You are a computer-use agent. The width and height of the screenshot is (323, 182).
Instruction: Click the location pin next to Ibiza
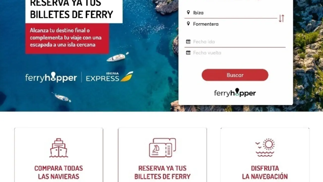point(188,12)
